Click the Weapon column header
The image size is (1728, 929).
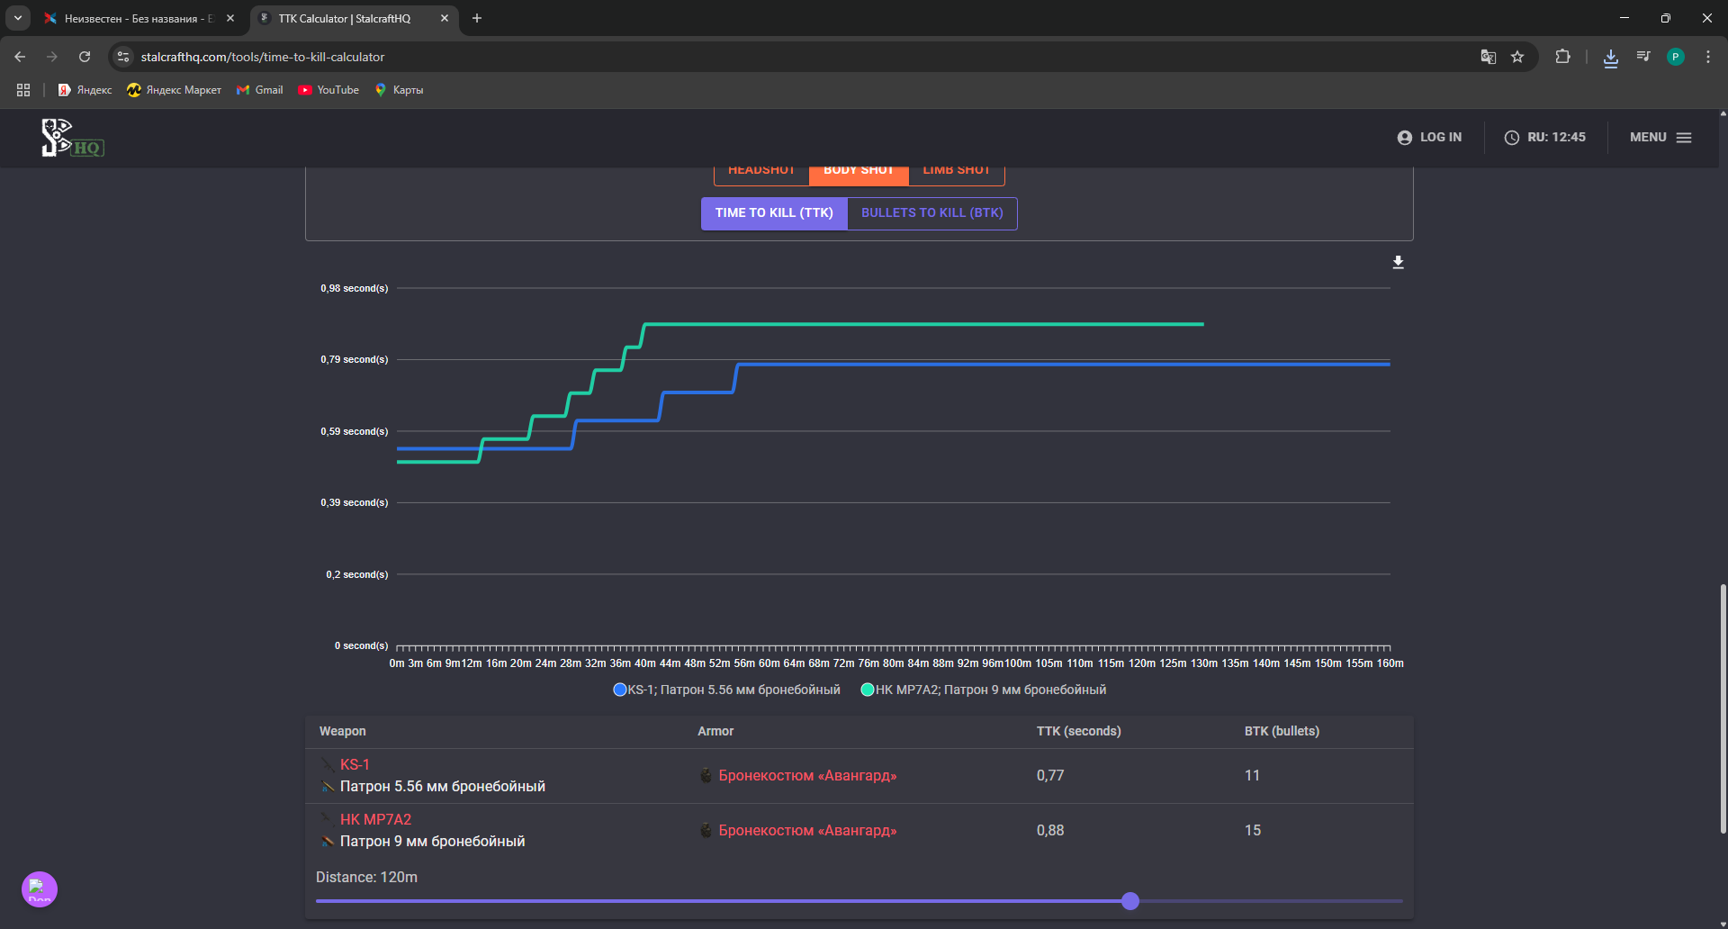tap(342, 732)
